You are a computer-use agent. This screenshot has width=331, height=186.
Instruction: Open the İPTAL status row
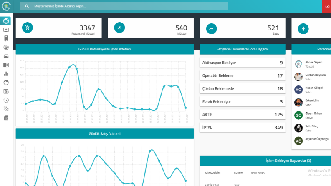243,128
